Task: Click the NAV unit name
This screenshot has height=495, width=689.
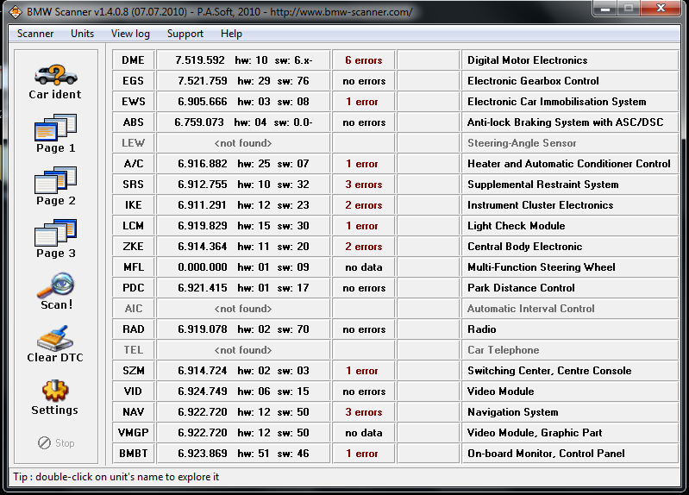Action: 133,412
